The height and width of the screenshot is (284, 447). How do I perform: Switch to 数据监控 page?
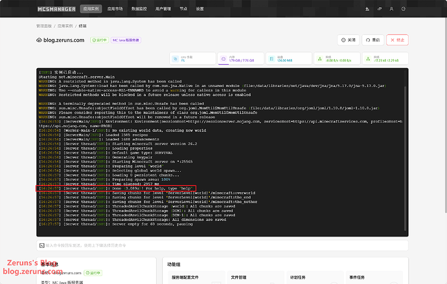point(139,9)
